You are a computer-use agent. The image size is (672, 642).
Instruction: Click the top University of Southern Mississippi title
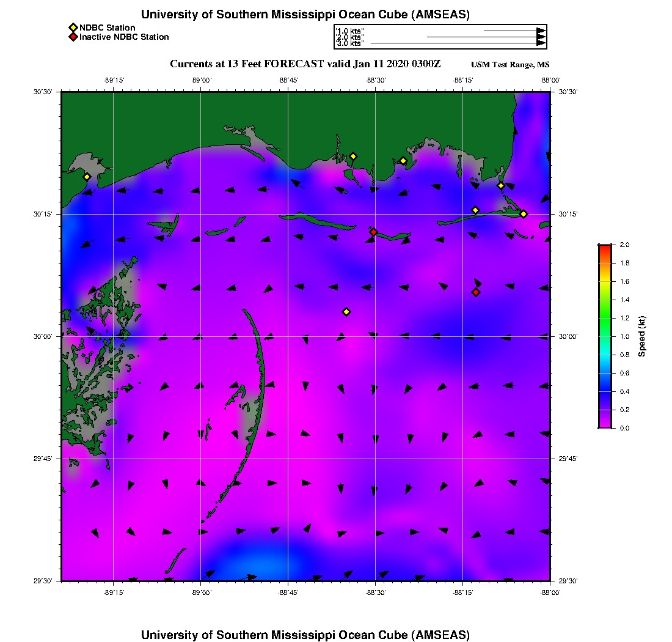(305, 15)
